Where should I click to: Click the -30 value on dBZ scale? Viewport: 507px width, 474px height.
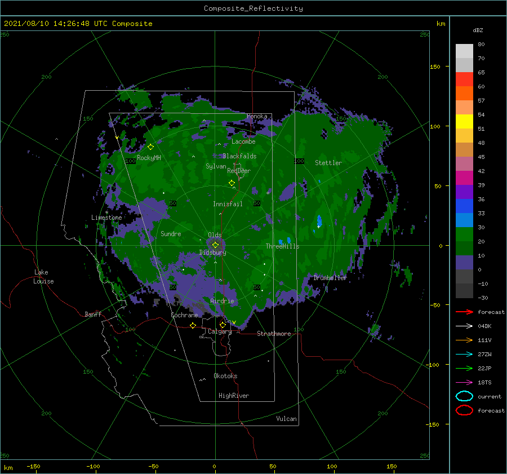(x=483, y=298)
